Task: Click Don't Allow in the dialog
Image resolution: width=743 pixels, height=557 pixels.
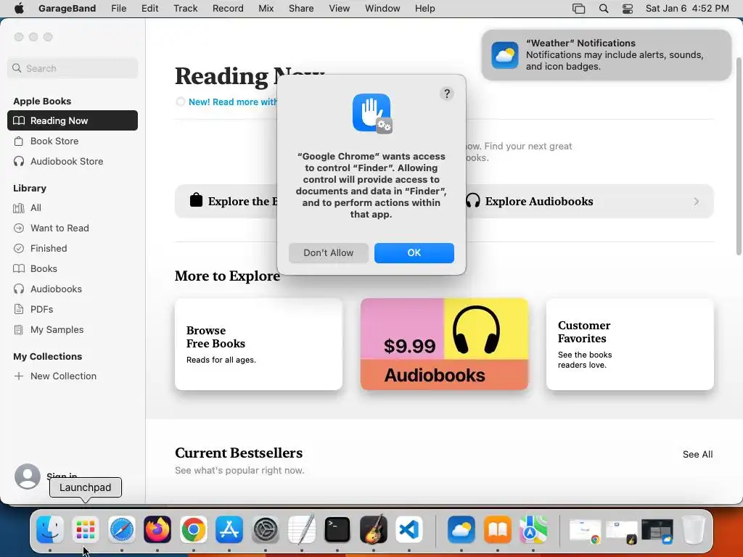Action: coord(329,253)
